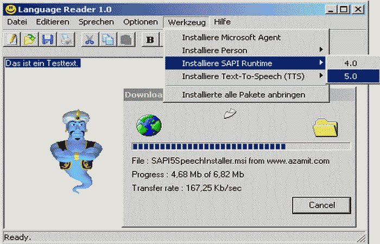
Task: Expand Installiere Text-To-Speech (TTS) submenu
Action: [245, 76]
